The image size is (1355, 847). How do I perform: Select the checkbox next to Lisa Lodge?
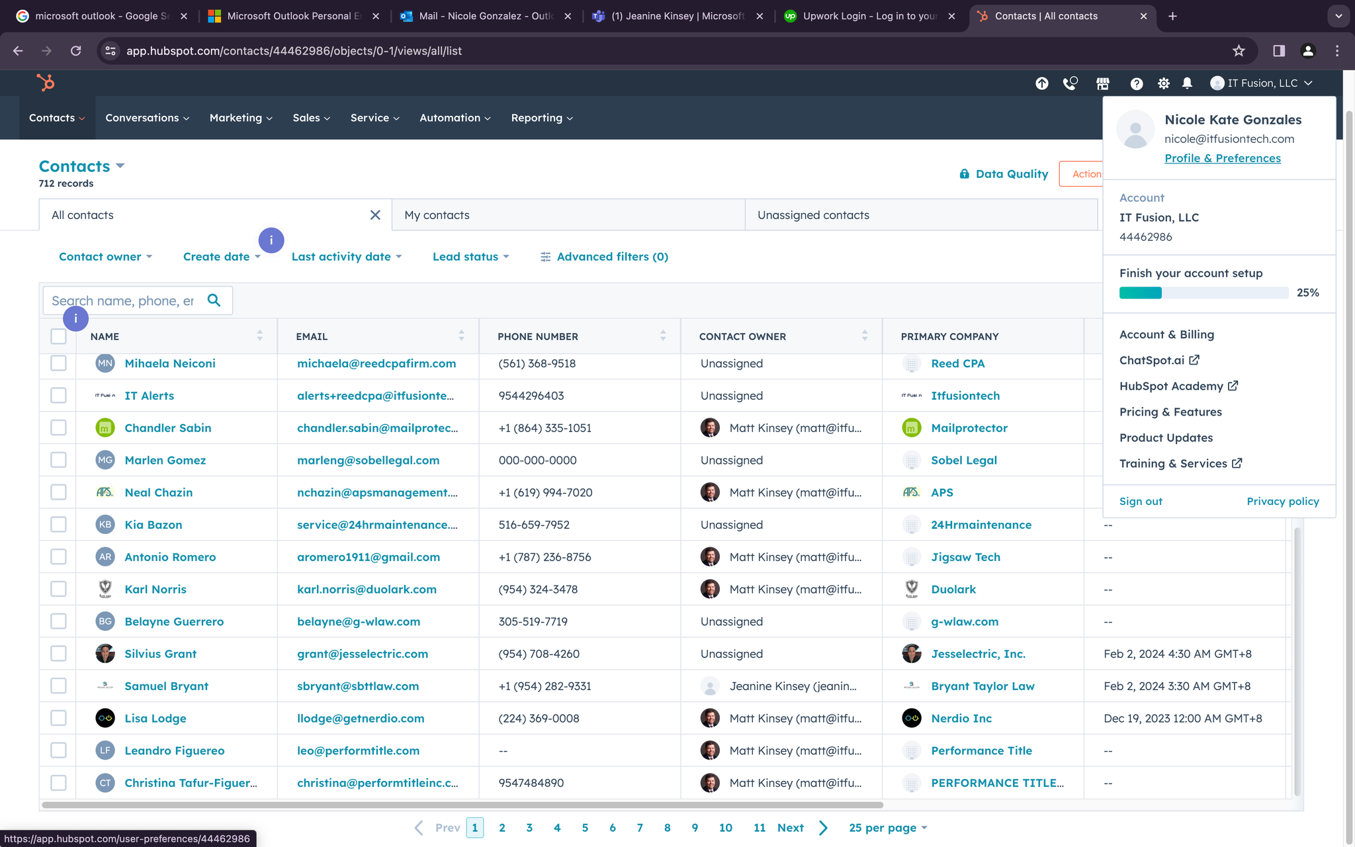(58, 719)
